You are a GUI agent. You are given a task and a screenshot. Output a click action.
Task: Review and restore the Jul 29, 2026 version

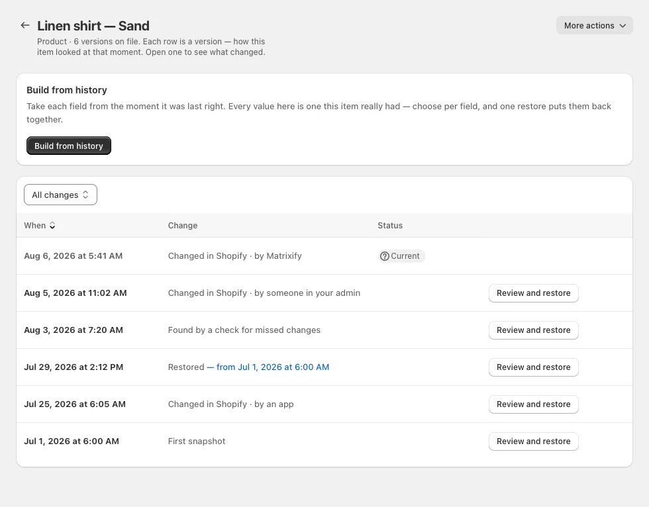pos(533,367)
